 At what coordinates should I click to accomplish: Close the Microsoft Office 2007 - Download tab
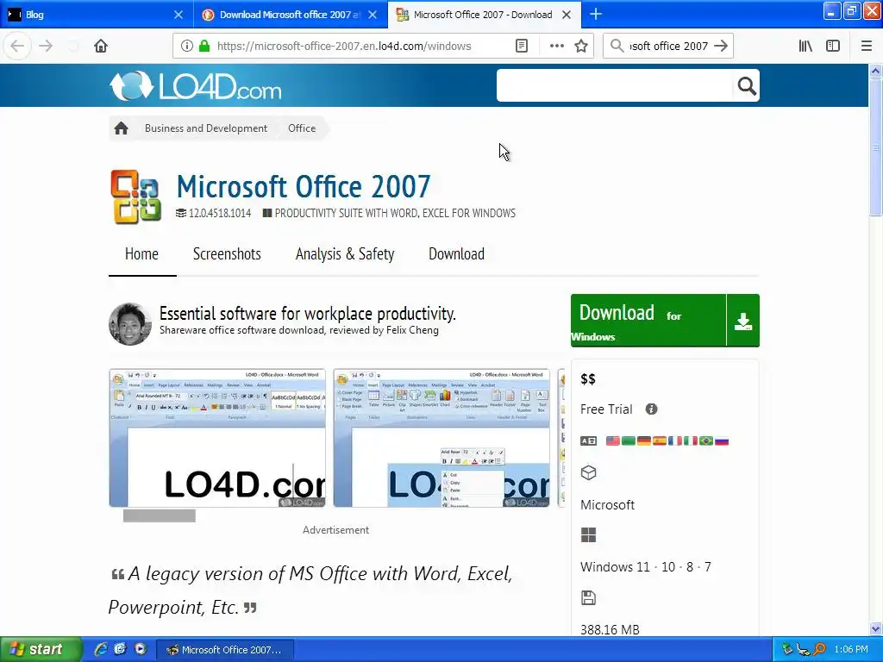pyautogui.click(x=567, y=15)
